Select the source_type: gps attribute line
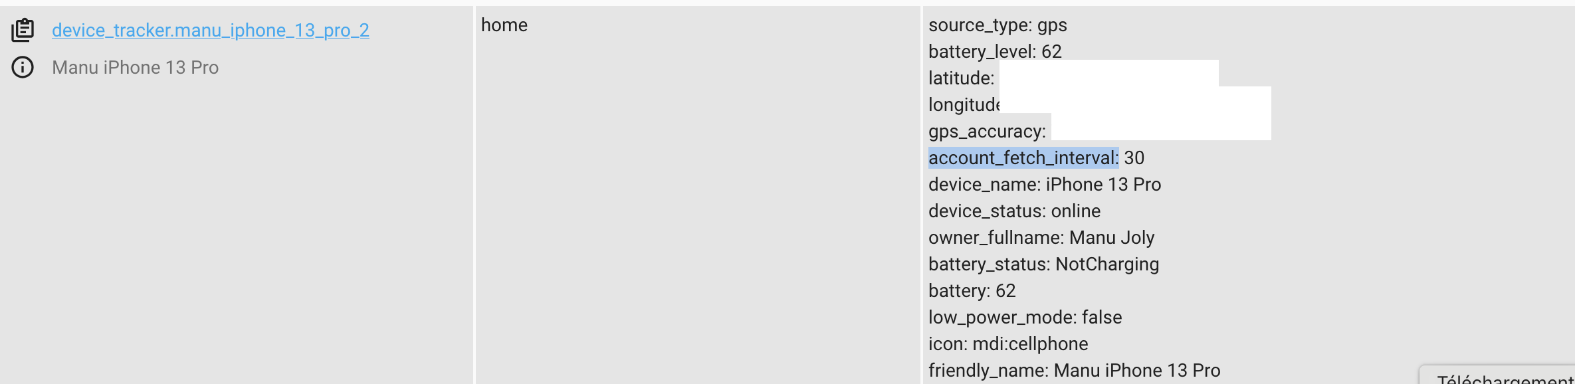The height and width of the screenshot is (384, 1575). pyautogui.click(x=997, y=25)
